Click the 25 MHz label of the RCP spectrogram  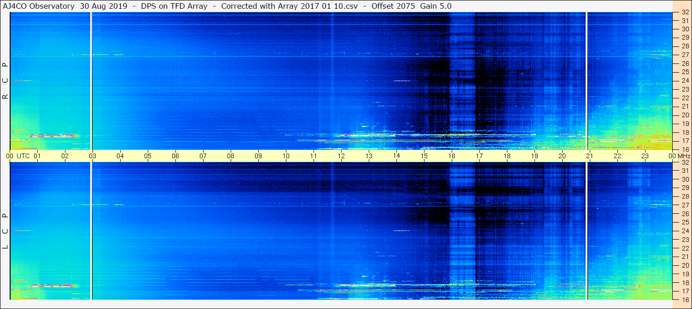[685, 72]
